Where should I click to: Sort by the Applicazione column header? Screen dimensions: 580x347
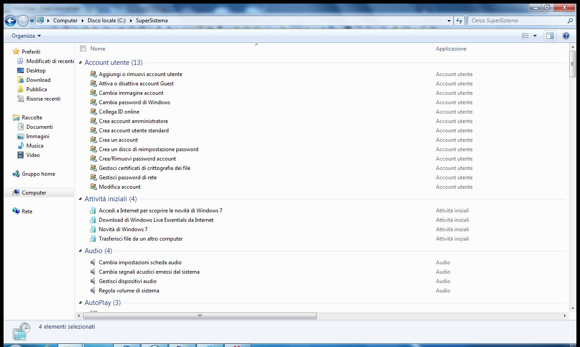point(451,49)
